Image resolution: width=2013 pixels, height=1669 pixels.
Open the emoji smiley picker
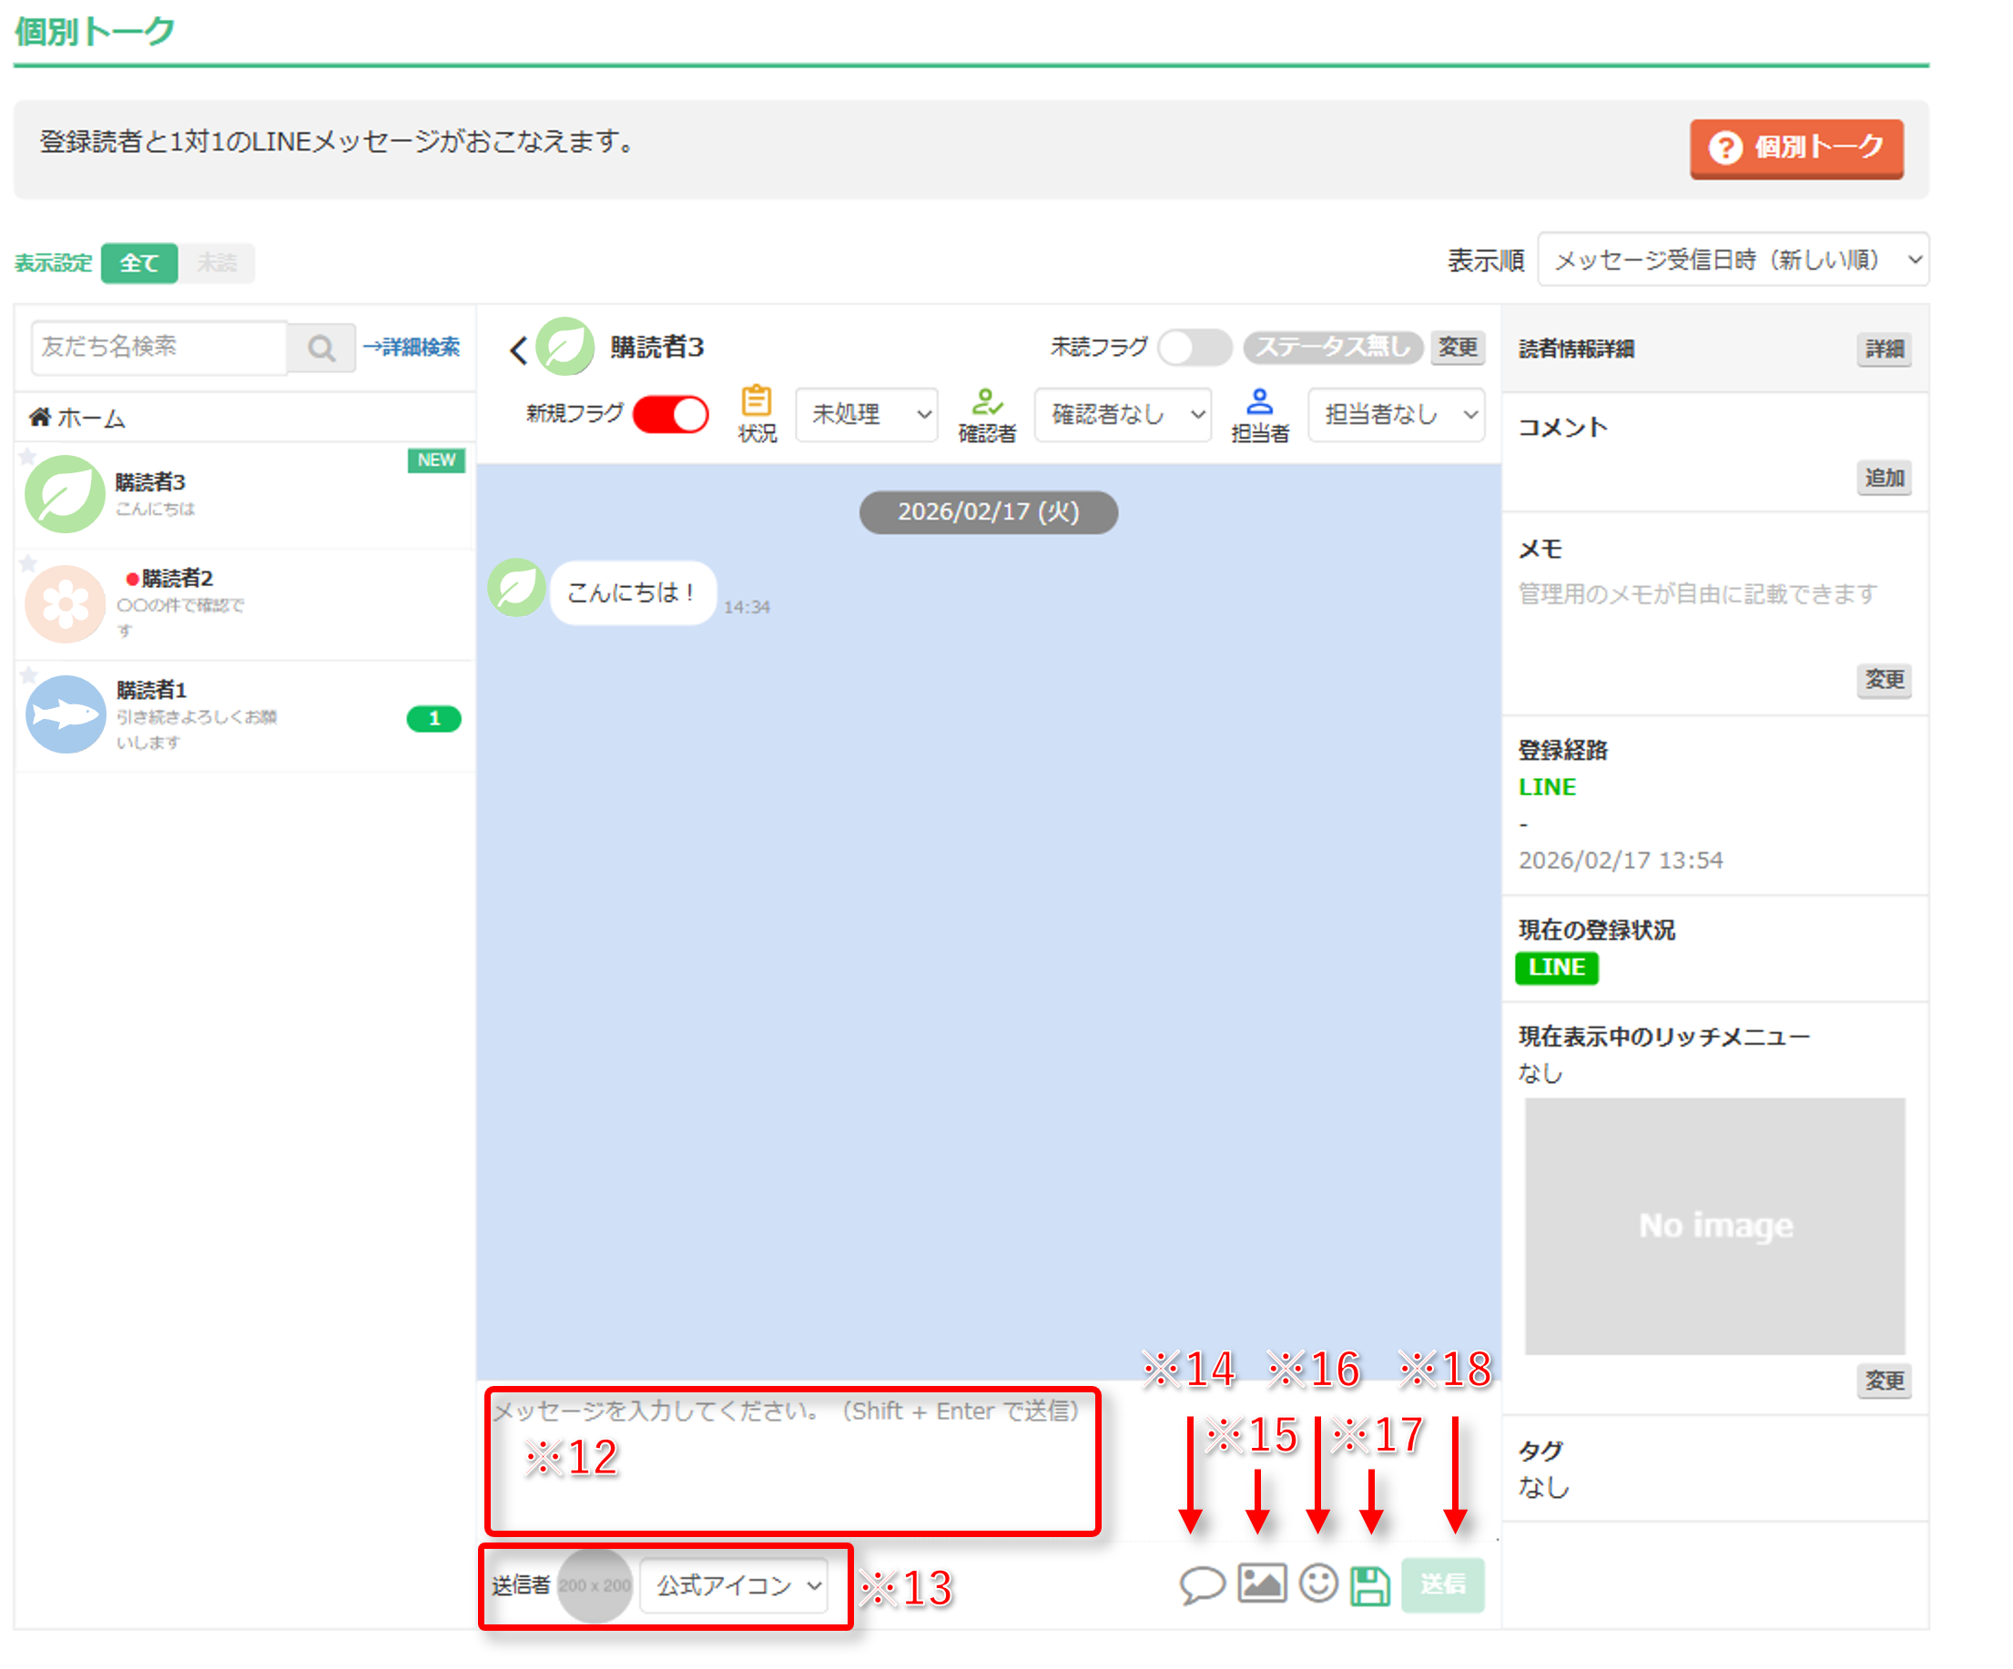point(1318,1583)
